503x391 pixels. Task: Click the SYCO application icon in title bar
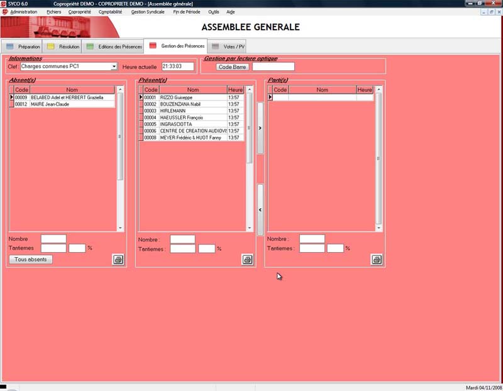[4, 4]
